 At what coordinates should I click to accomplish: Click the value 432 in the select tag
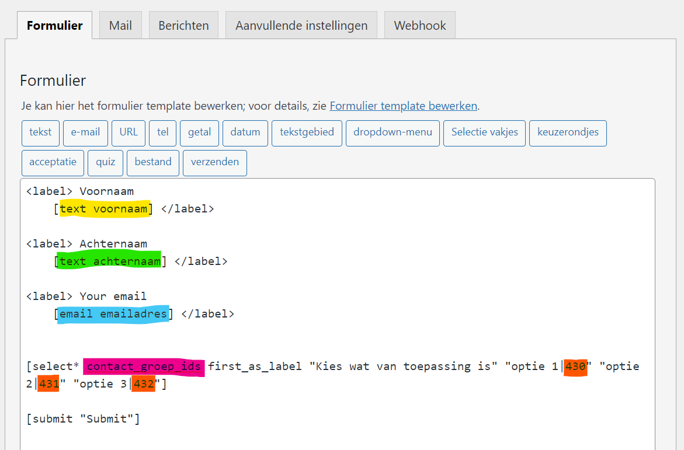click(144, 383)
